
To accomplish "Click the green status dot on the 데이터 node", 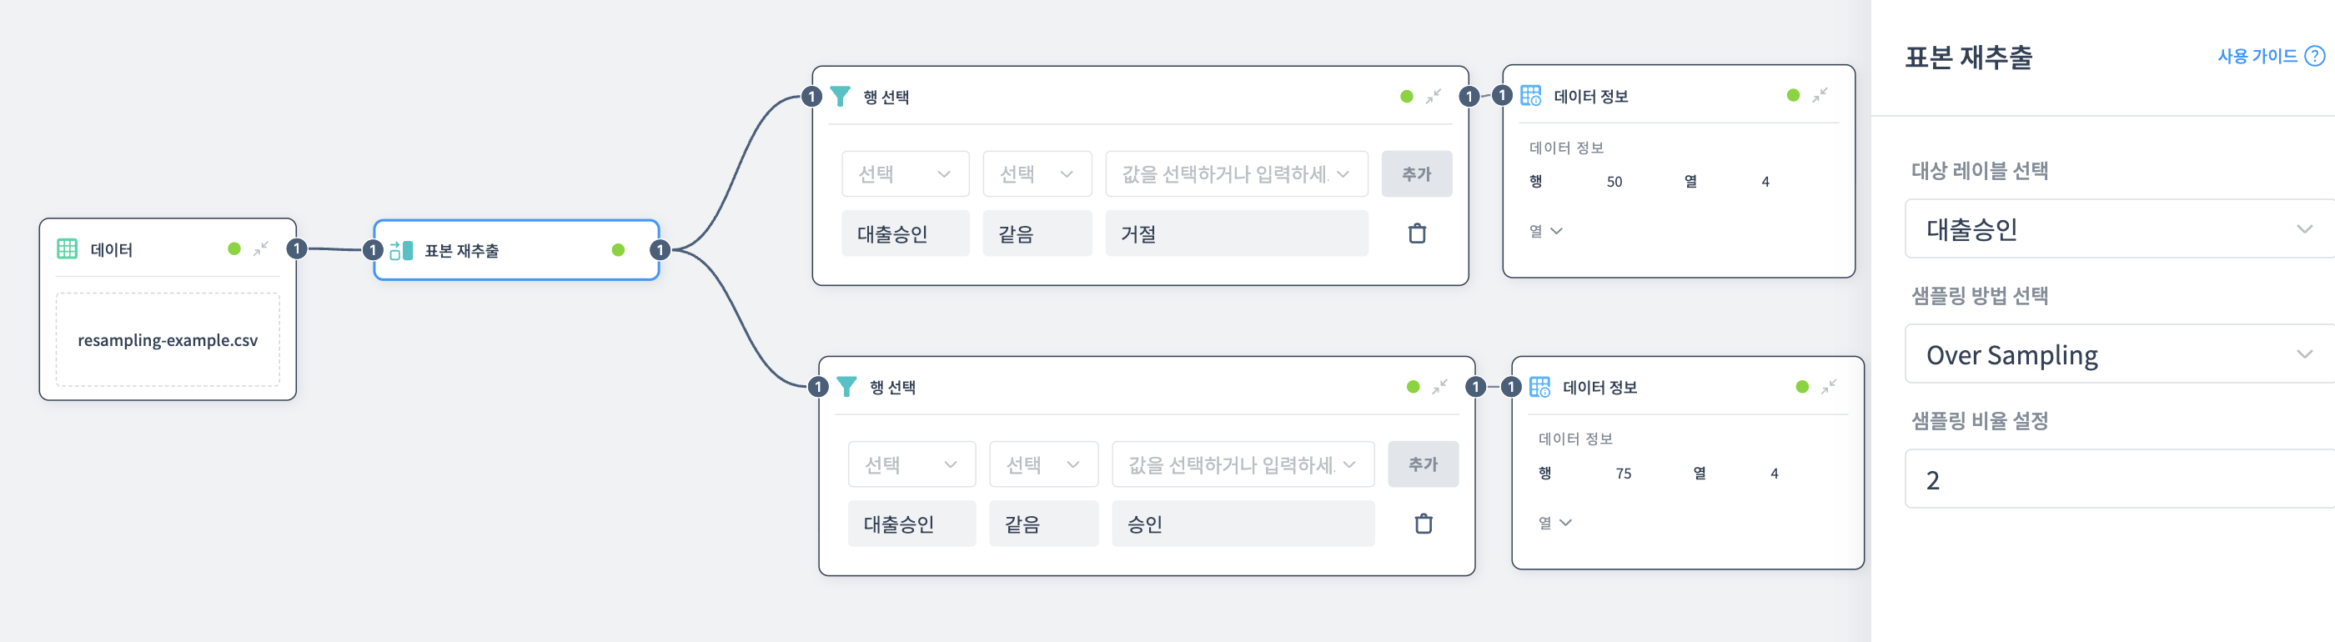I will (x=236, y=248).
